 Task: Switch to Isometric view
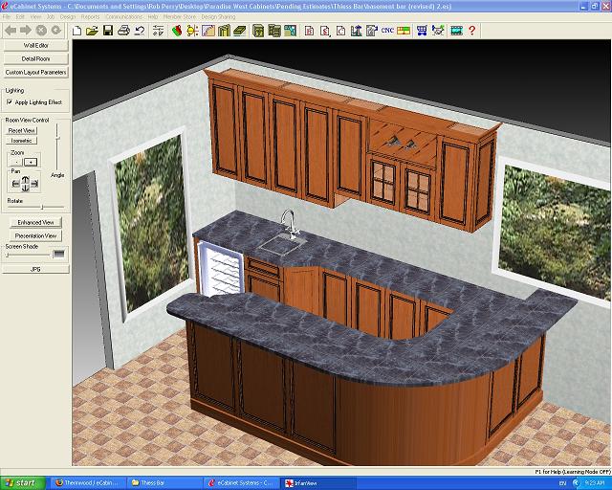(x=22, y=141)
